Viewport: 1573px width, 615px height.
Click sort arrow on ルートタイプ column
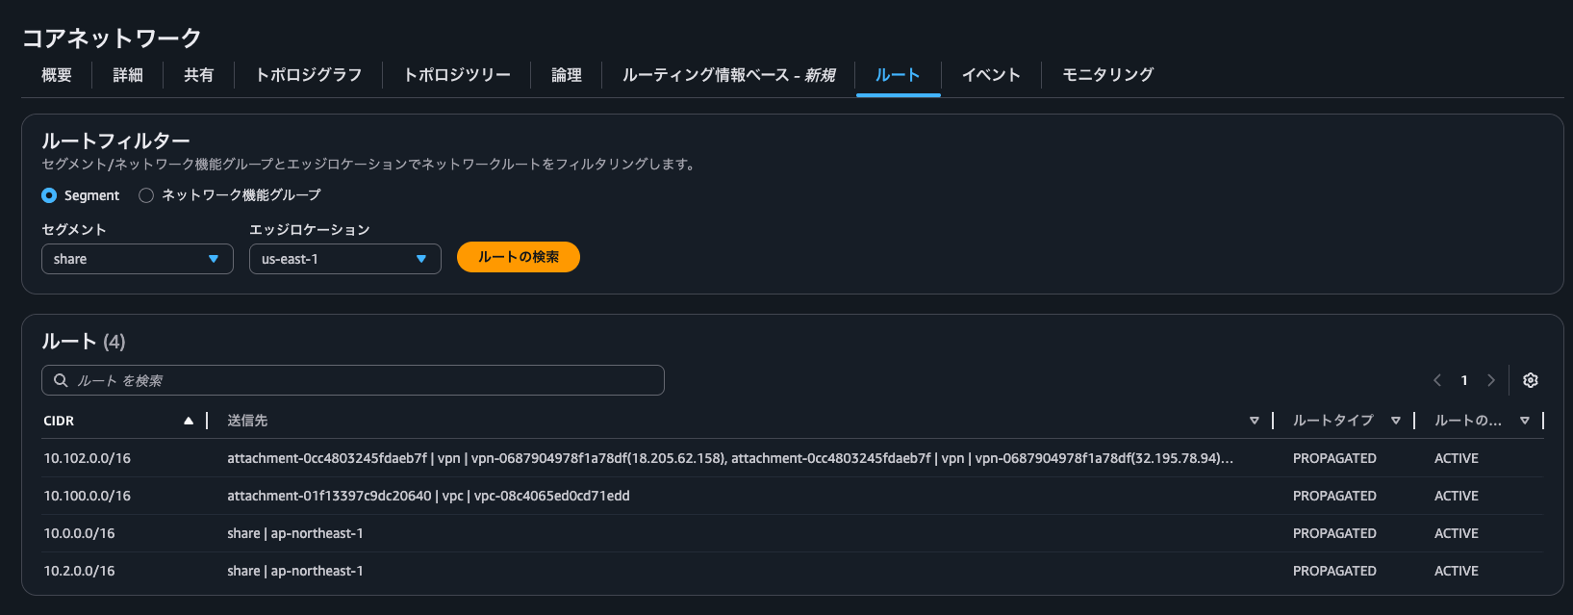coord(1395,421)
